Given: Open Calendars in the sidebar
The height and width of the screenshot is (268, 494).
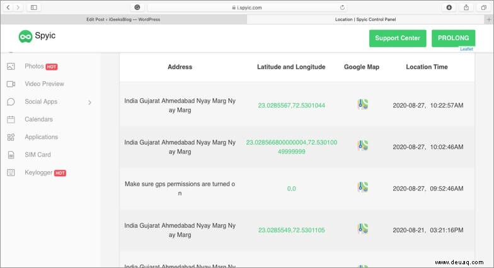Looking at the screenshot, I should coord(39,120).
